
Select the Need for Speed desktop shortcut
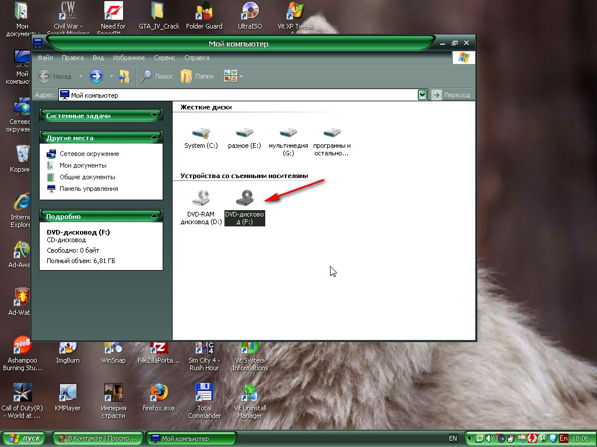point(113,17)
